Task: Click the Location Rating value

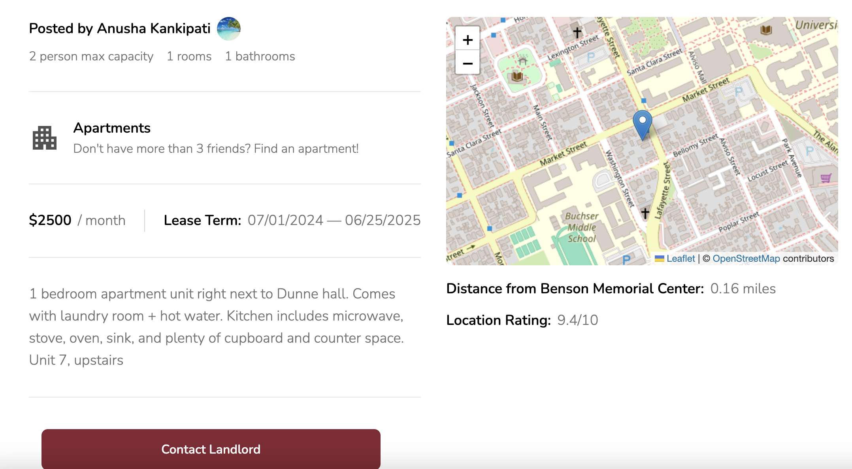Action: tap(577, 320)
